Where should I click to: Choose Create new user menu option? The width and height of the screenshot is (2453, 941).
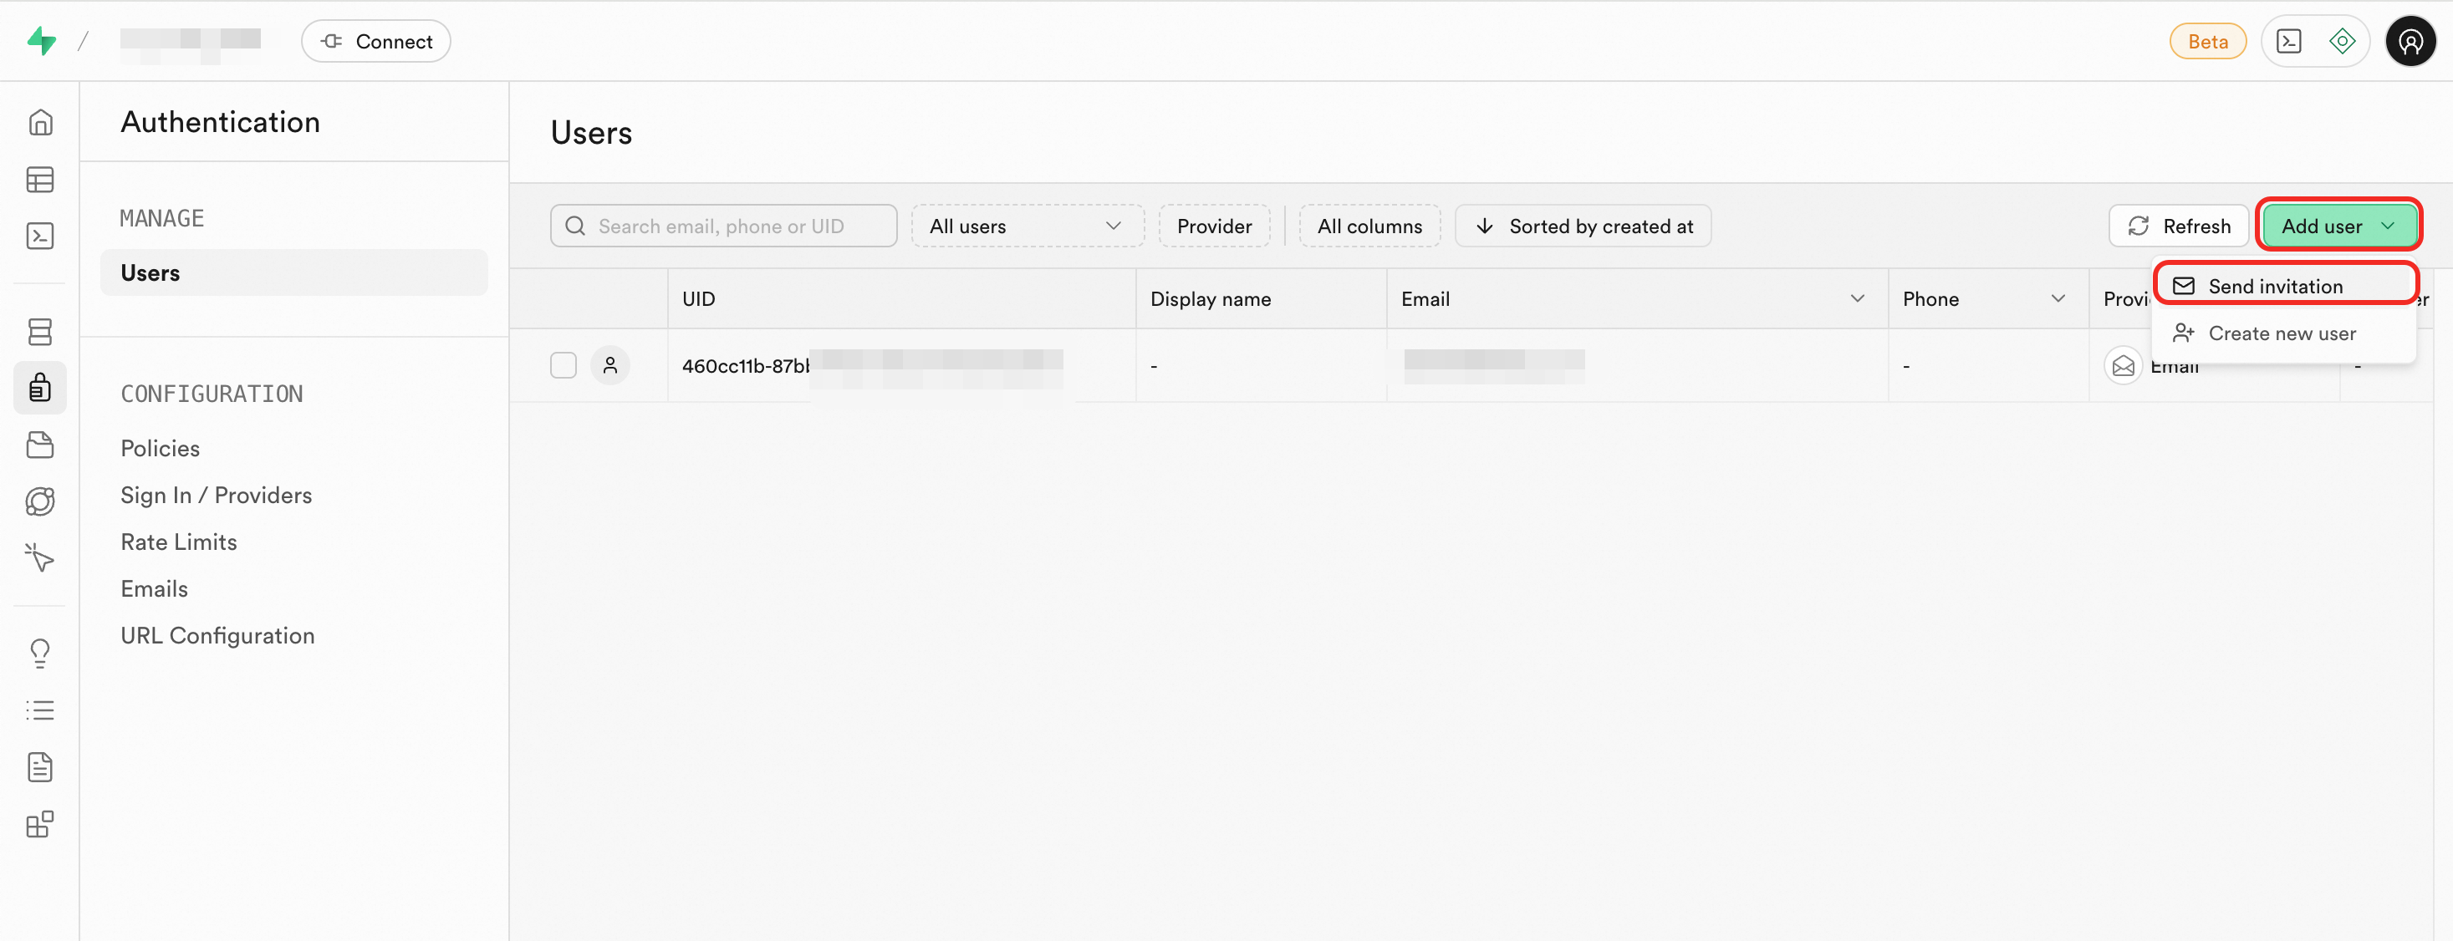point(2281,333)
